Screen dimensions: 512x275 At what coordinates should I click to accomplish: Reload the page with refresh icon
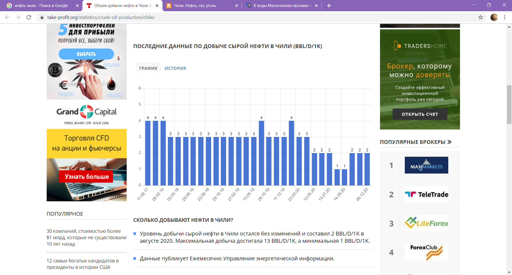(29, 17)
